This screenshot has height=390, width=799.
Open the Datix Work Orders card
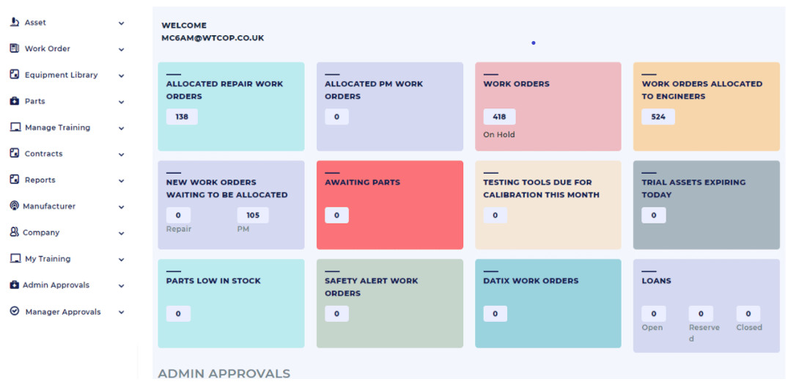point(548,303)
